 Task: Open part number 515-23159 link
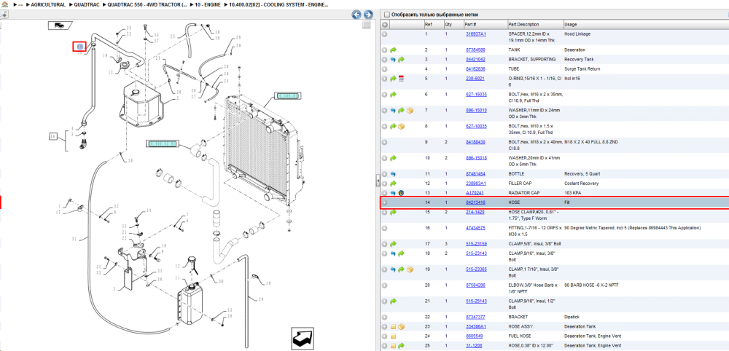coord(477,244)
